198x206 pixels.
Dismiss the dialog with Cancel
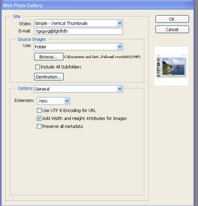[172, 30]
